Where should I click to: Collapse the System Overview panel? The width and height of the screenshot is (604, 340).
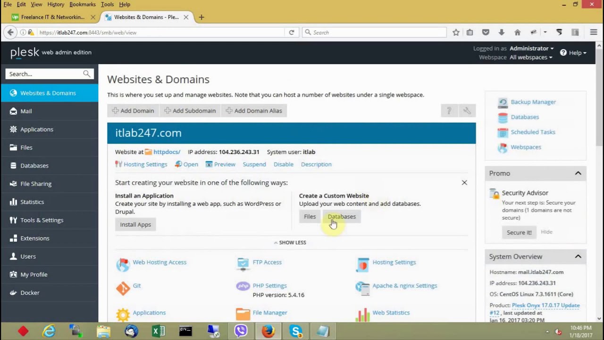coord(578,256)
